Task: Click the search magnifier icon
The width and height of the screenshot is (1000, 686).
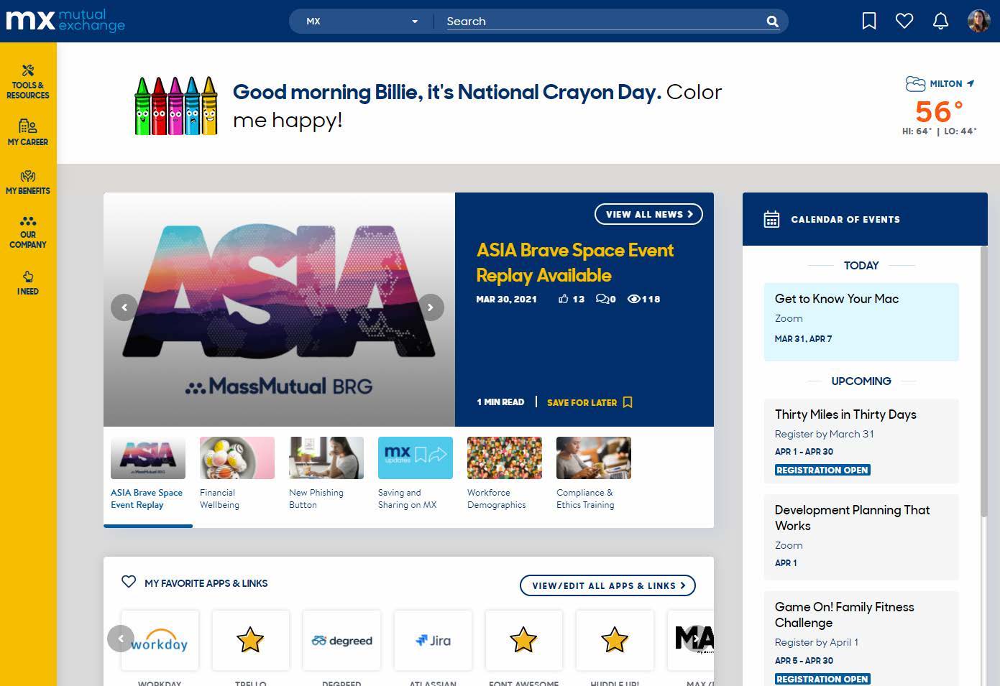Action: tap(773, 22)
